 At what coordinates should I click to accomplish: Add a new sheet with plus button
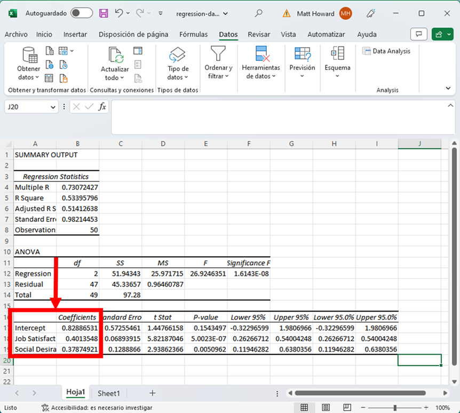152,393
